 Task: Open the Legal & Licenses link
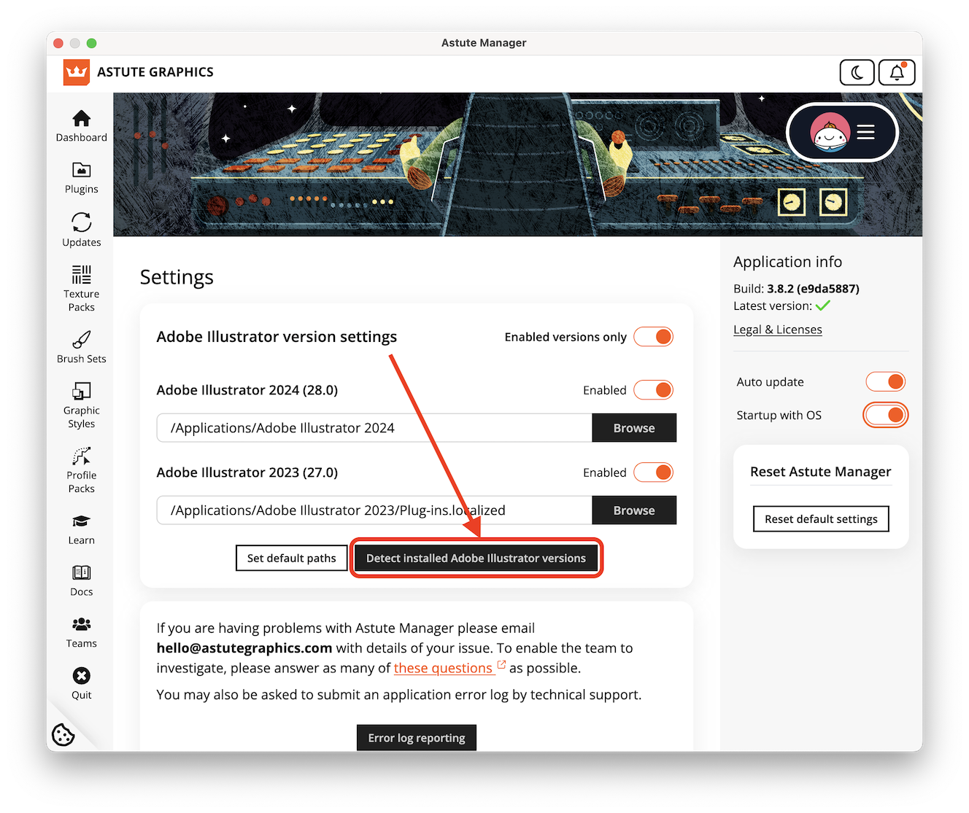[777, 330]
